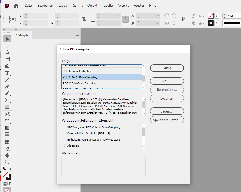Click rotate 90° counter-clockwise icon
This screenshot has height=192, width=241.
pos(174,16)
